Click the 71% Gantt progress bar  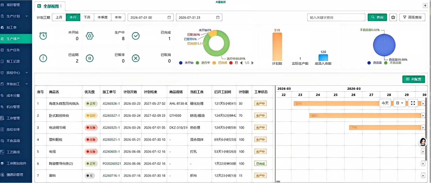click(385, 127)
